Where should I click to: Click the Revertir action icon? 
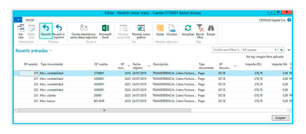[45, 28]
